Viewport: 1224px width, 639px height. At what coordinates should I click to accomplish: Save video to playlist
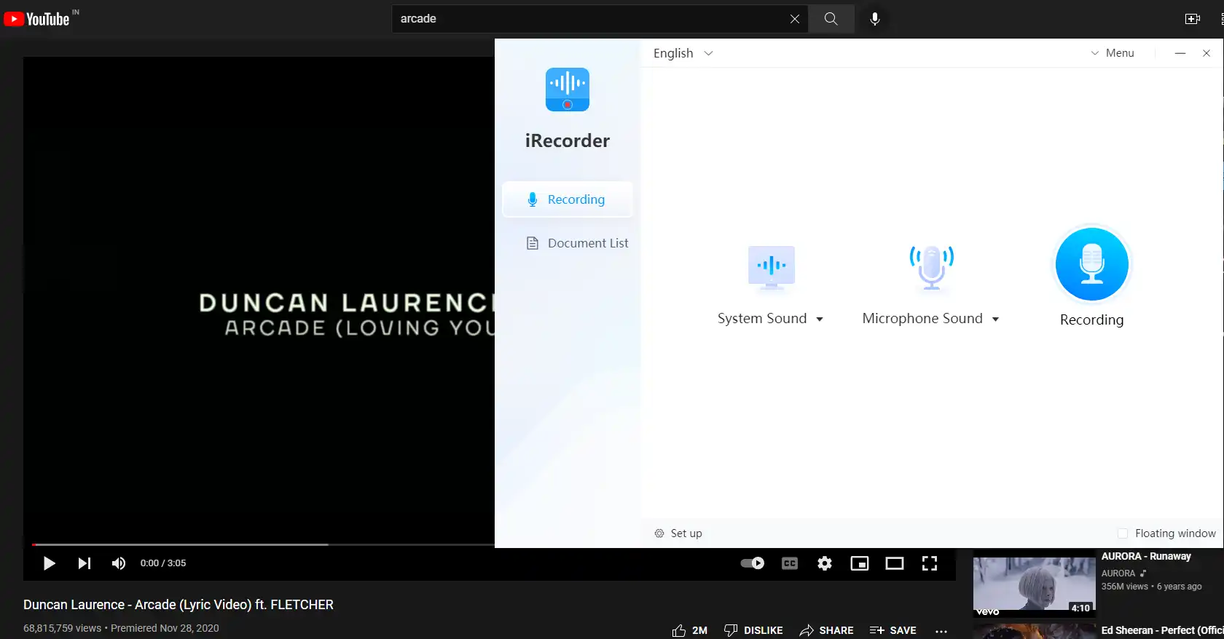pyautogui.click(x=893, y=630)
